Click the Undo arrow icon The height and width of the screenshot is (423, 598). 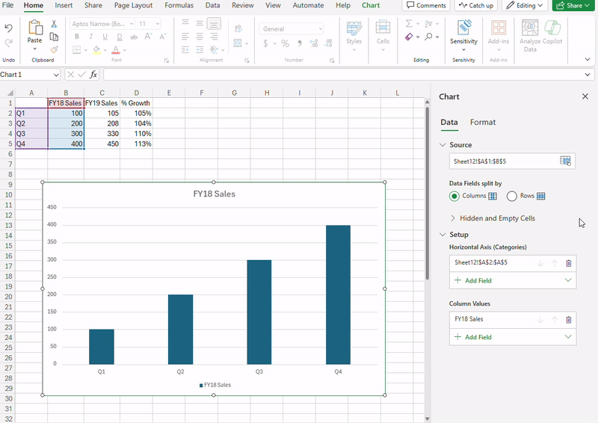tap(8, 28)
